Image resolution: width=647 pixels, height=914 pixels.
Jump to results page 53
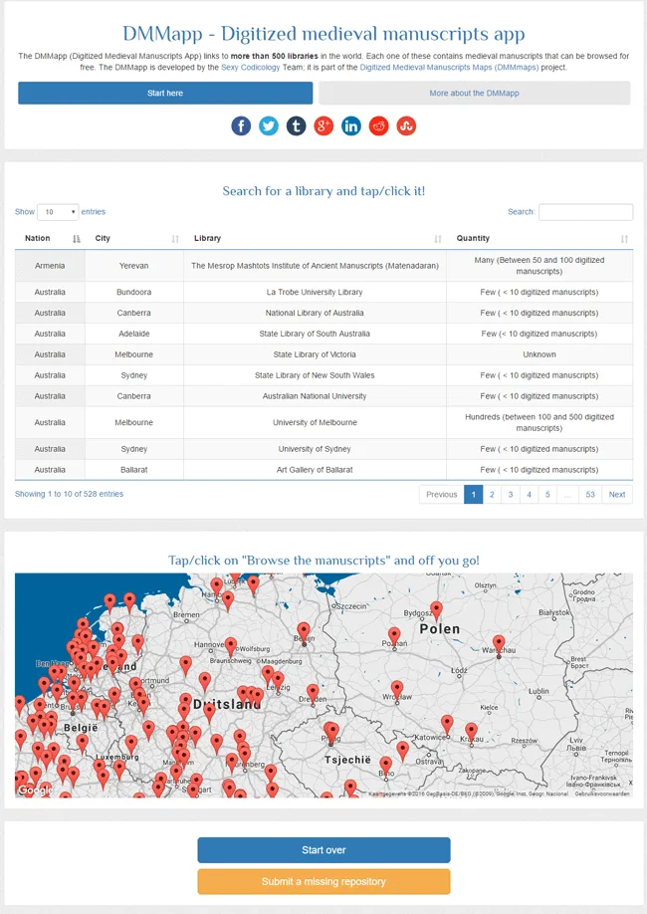pos(590,494)
